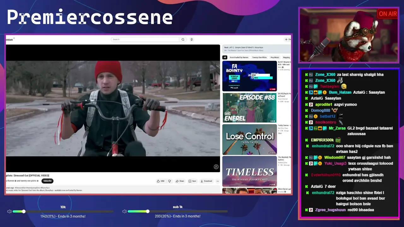The height and width of the screenshot is (227, 404).
Task: Dislike the Stressed Out video
Action: click(169, 181)
